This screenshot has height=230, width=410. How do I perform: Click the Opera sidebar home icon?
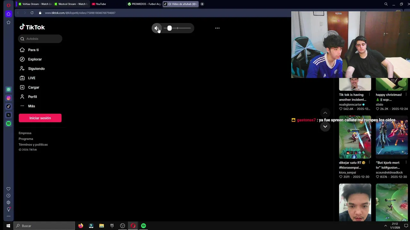[x=9, y=14]
